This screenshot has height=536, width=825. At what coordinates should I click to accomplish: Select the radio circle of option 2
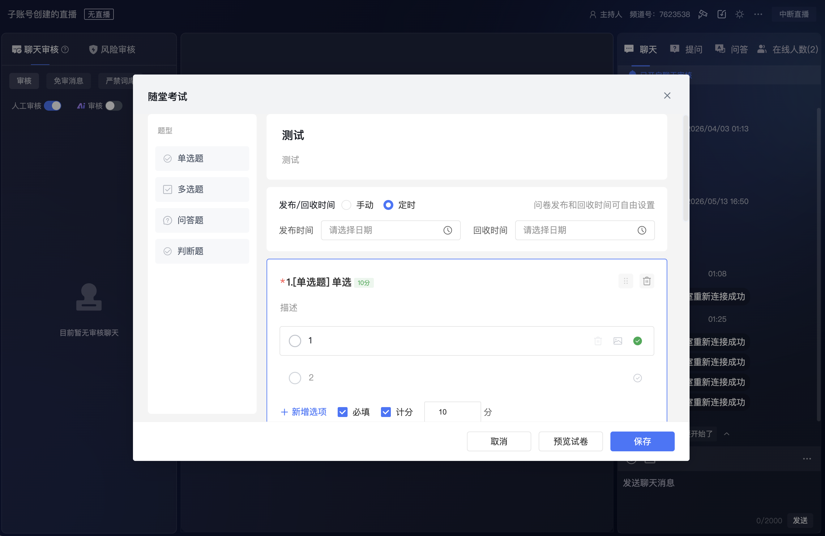tap(295, 378)
